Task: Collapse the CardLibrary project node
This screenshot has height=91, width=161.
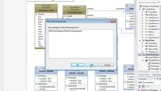Action: (140, 9)
